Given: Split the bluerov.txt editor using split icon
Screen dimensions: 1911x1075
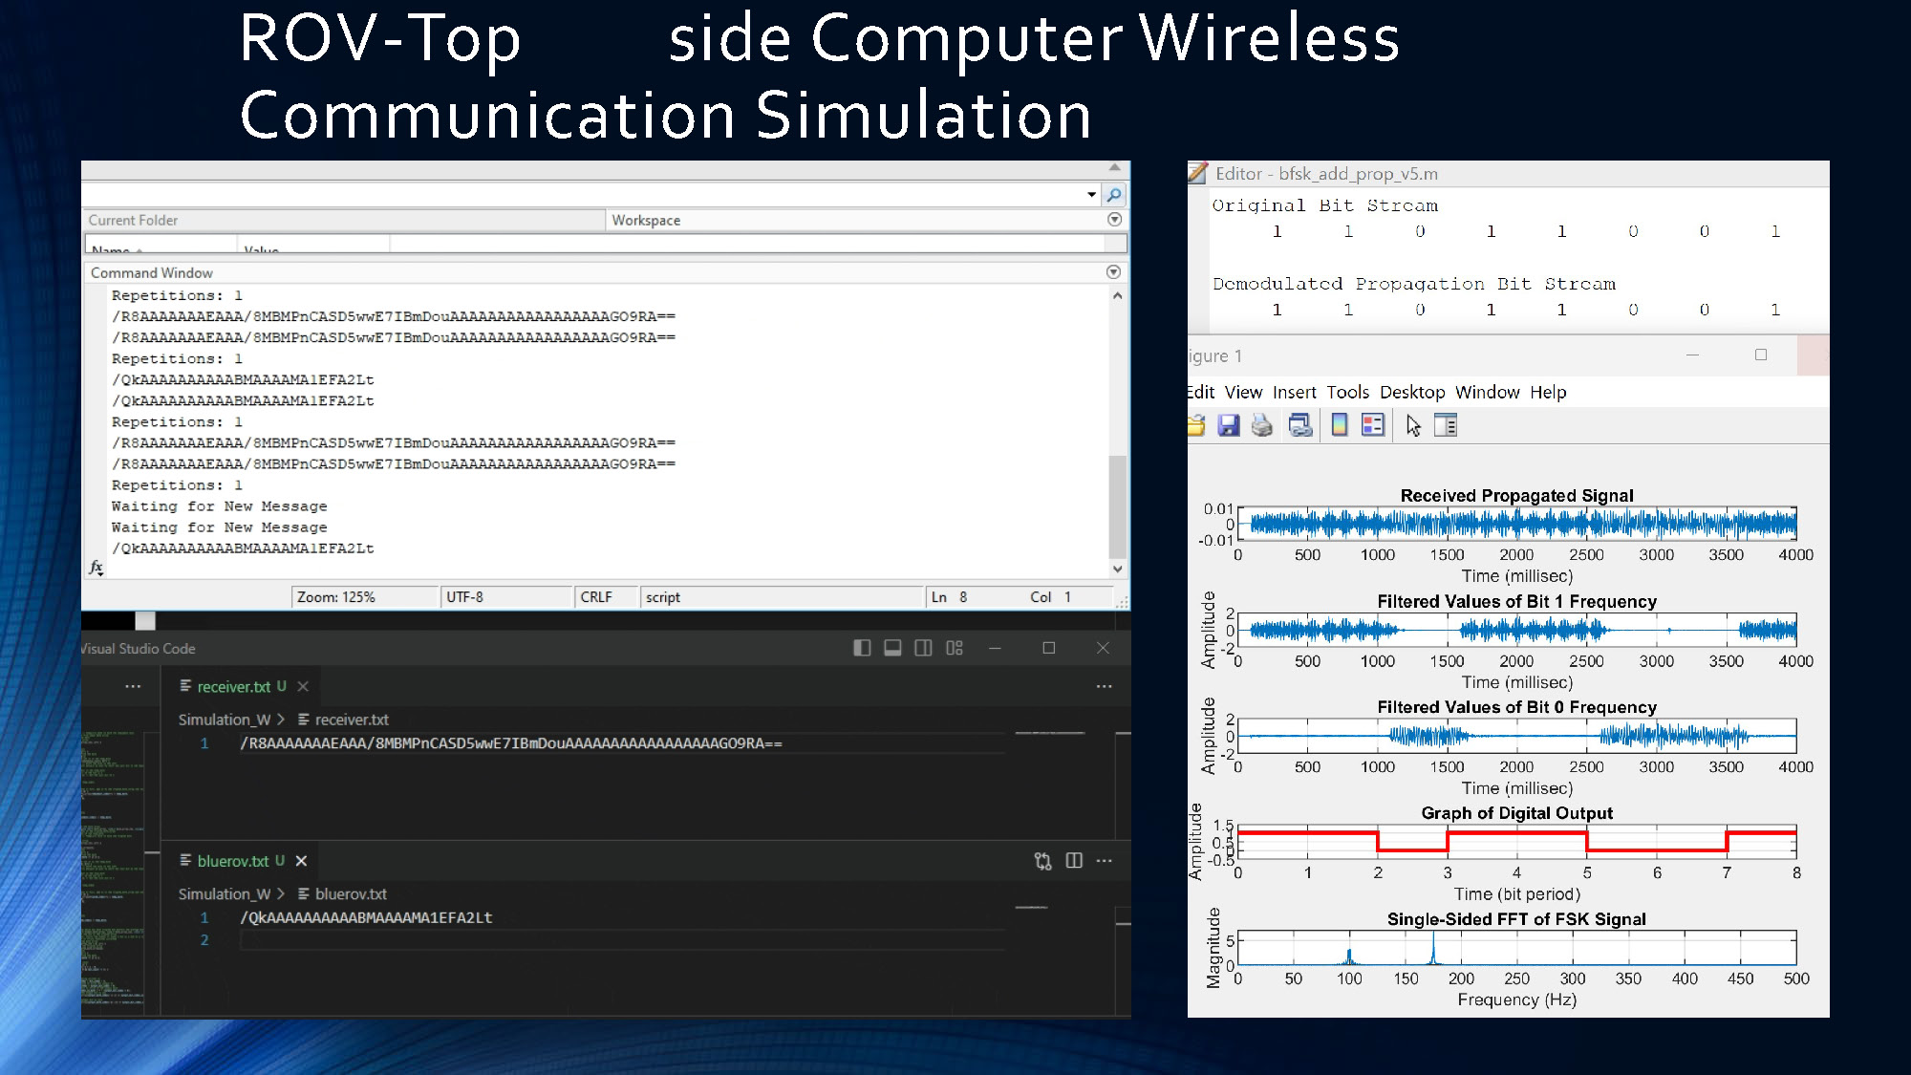Looking at the screenshot, I should click(x=1075, y=861).
